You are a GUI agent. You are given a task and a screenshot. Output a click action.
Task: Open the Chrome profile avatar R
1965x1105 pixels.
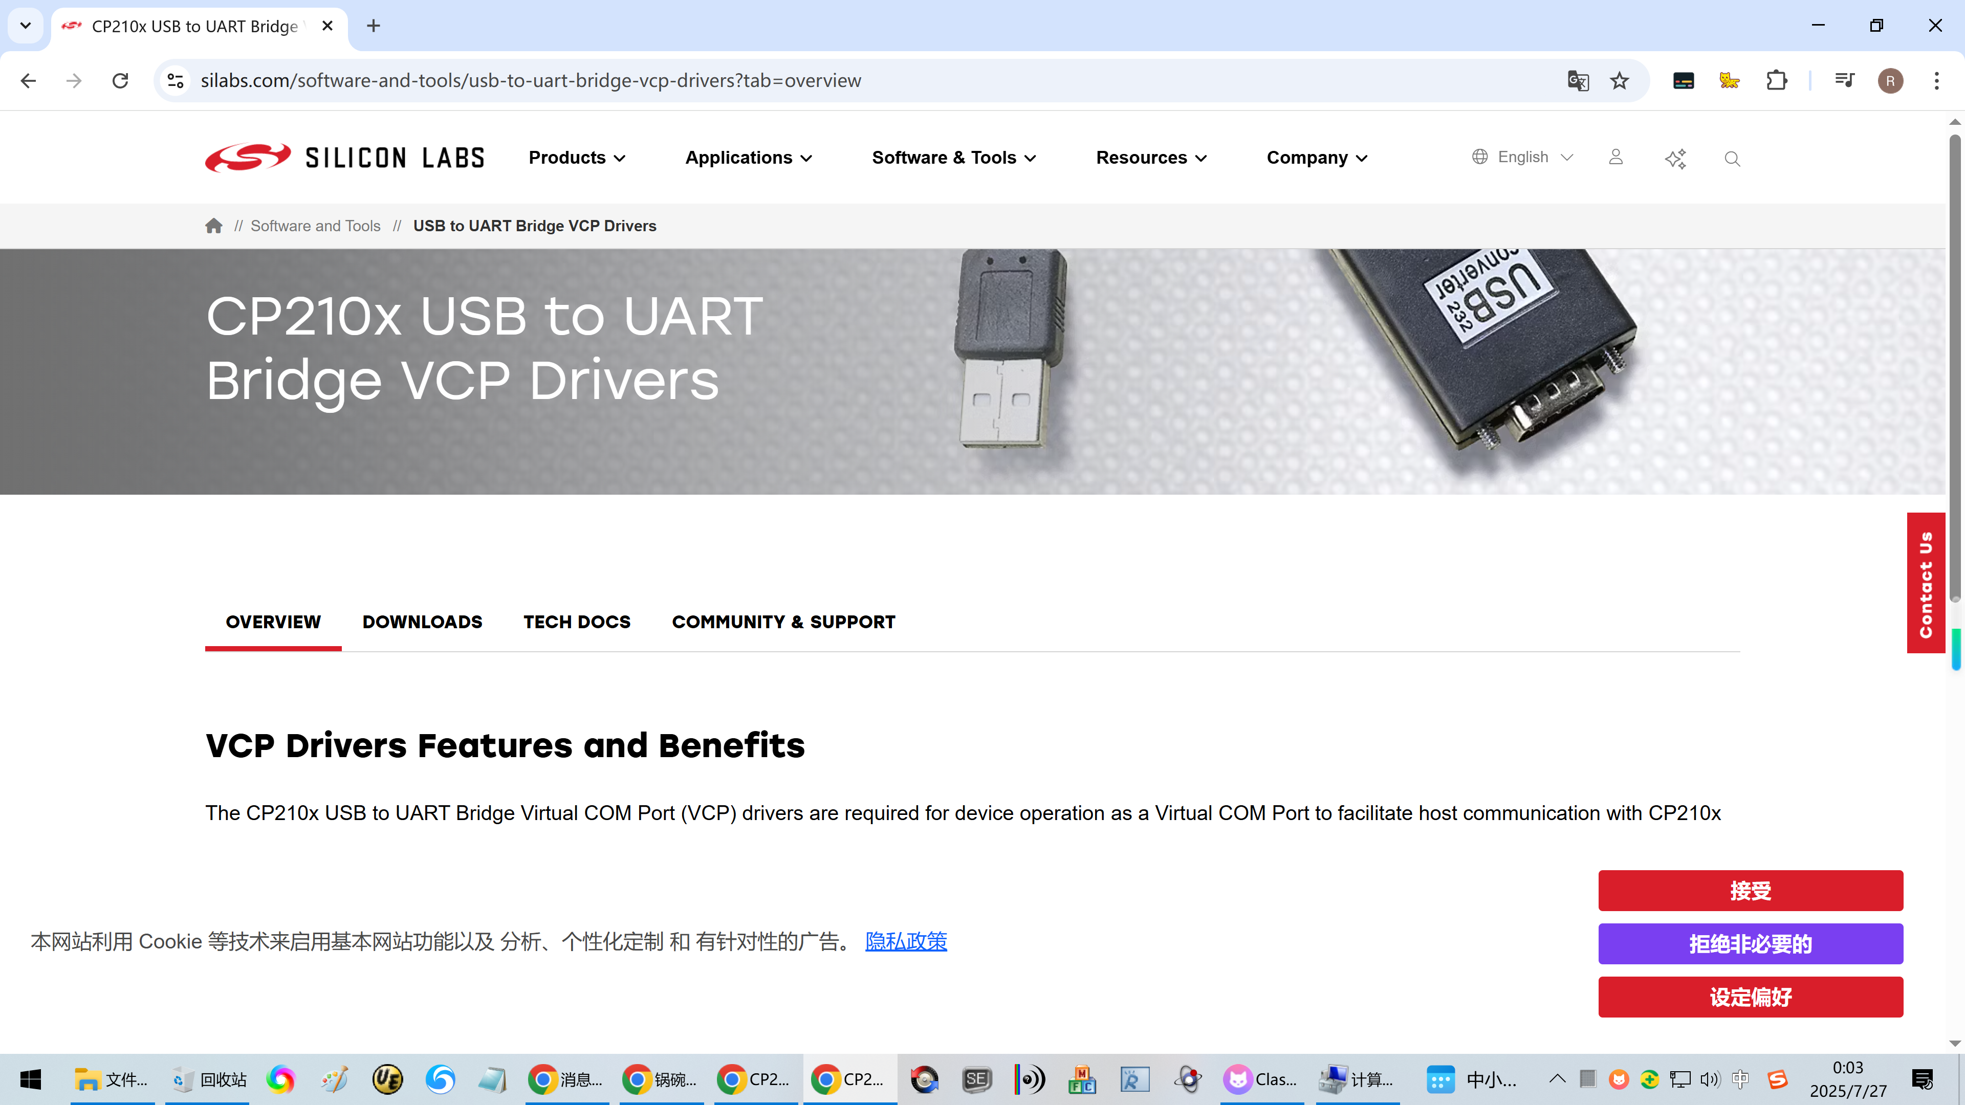click(1890, 81)
